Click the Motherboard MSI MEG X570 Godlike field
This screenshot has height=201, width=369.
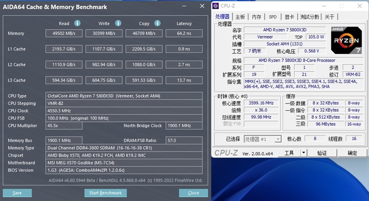coord(124,163)
